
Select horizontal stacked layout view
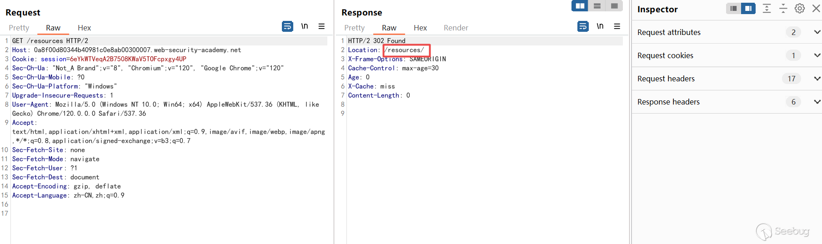(597, 6)
